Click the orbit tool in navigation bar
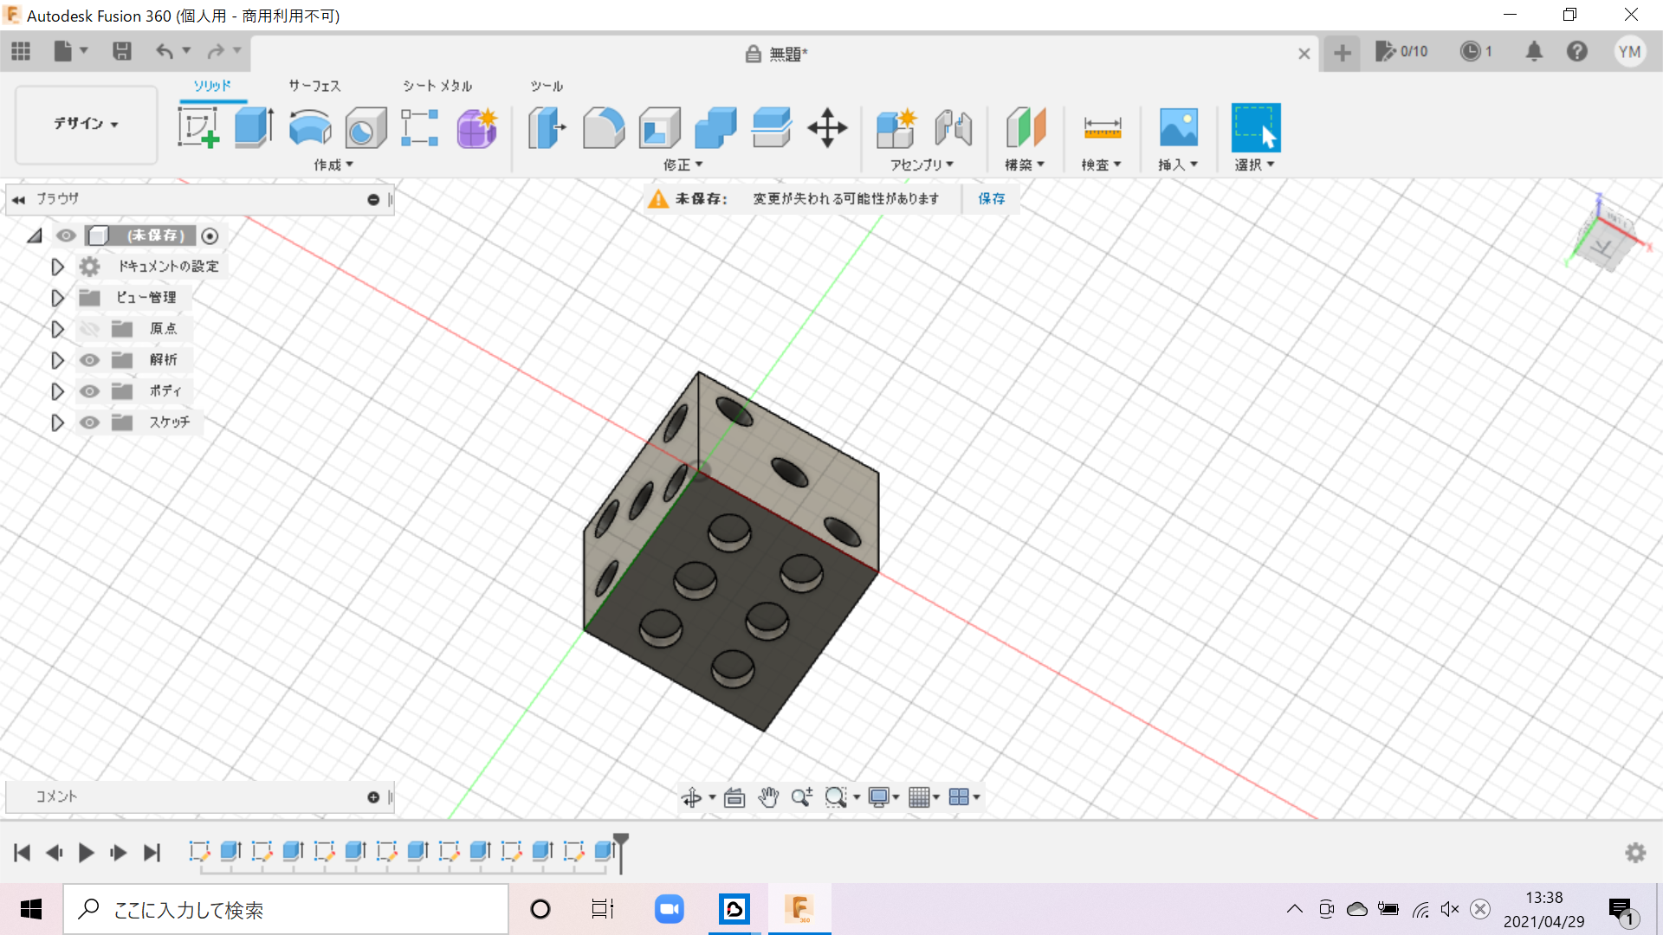Screen dimensions: 1663x935 (691, 797)
